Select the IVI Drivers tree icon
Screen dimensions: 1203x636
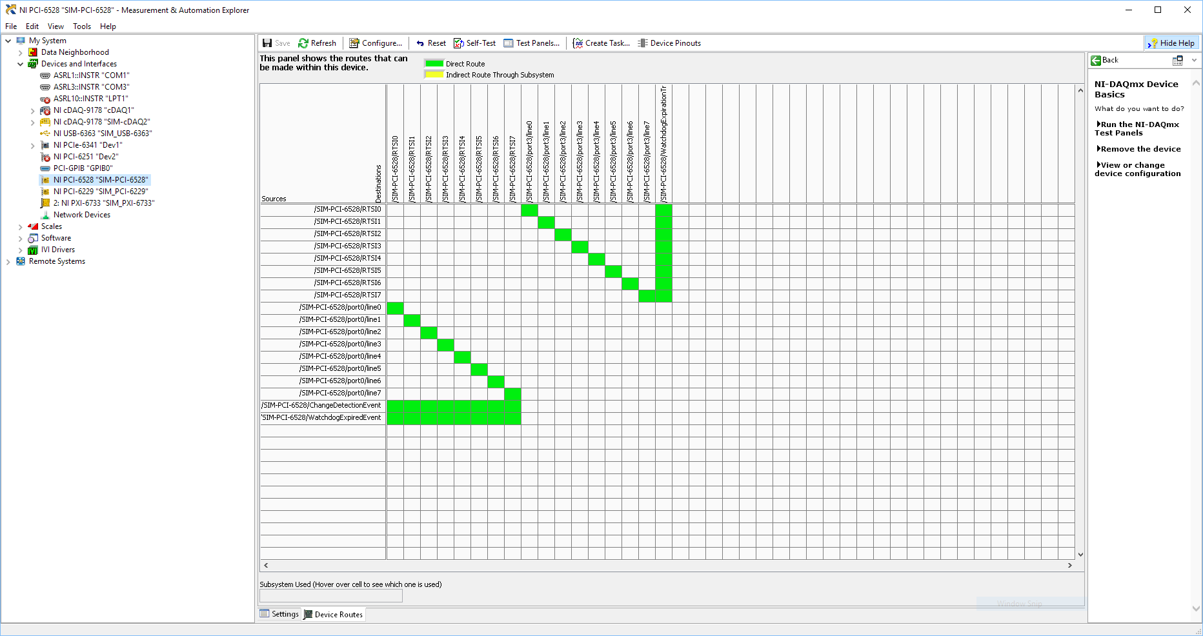[x=33, y=250]
